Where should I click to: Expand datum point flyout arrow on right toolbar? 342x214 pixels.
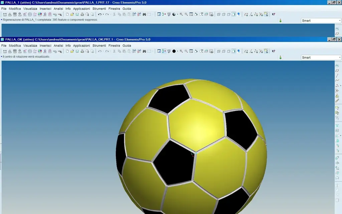340,86
